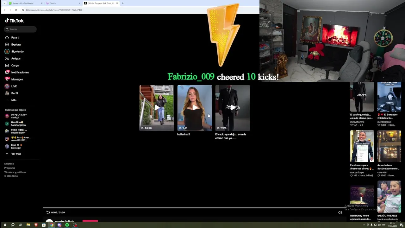The image size is (405, 228).
Task: Click the Explorar compass icon
Action: click(x=7, y=45)
